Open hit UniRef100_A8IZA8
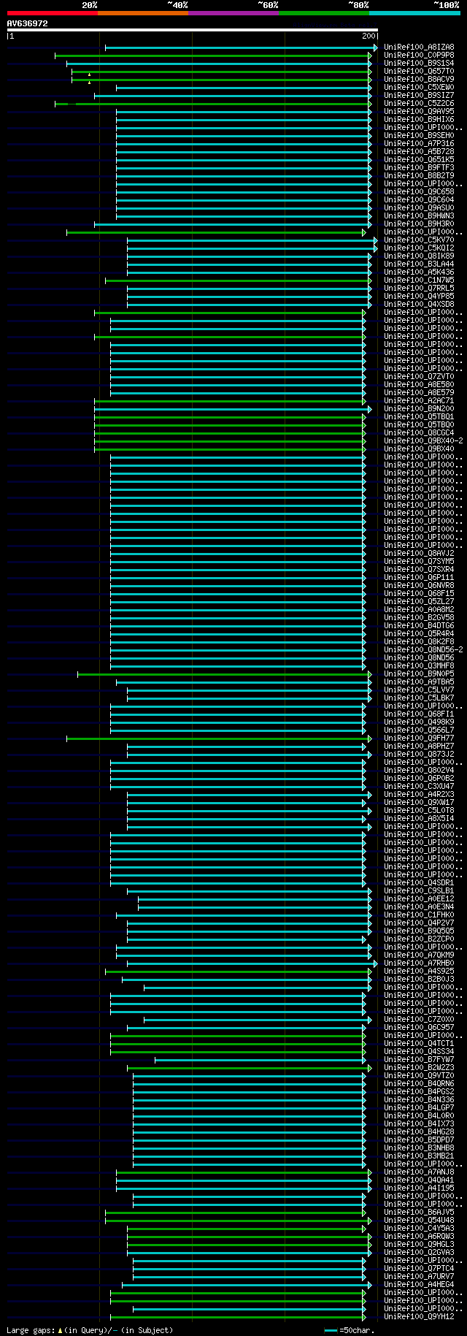The width and height of the screenshot is (467, 1336). tap(419, 47)
